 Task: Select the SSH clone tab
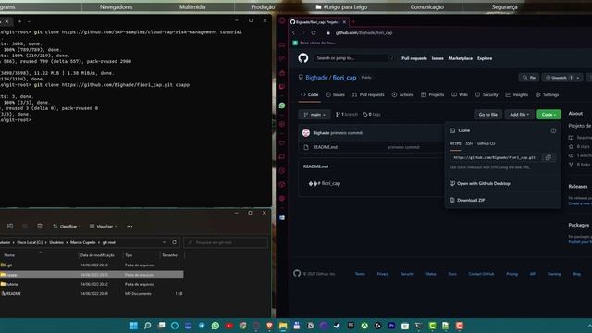click(x=469, y=144)
